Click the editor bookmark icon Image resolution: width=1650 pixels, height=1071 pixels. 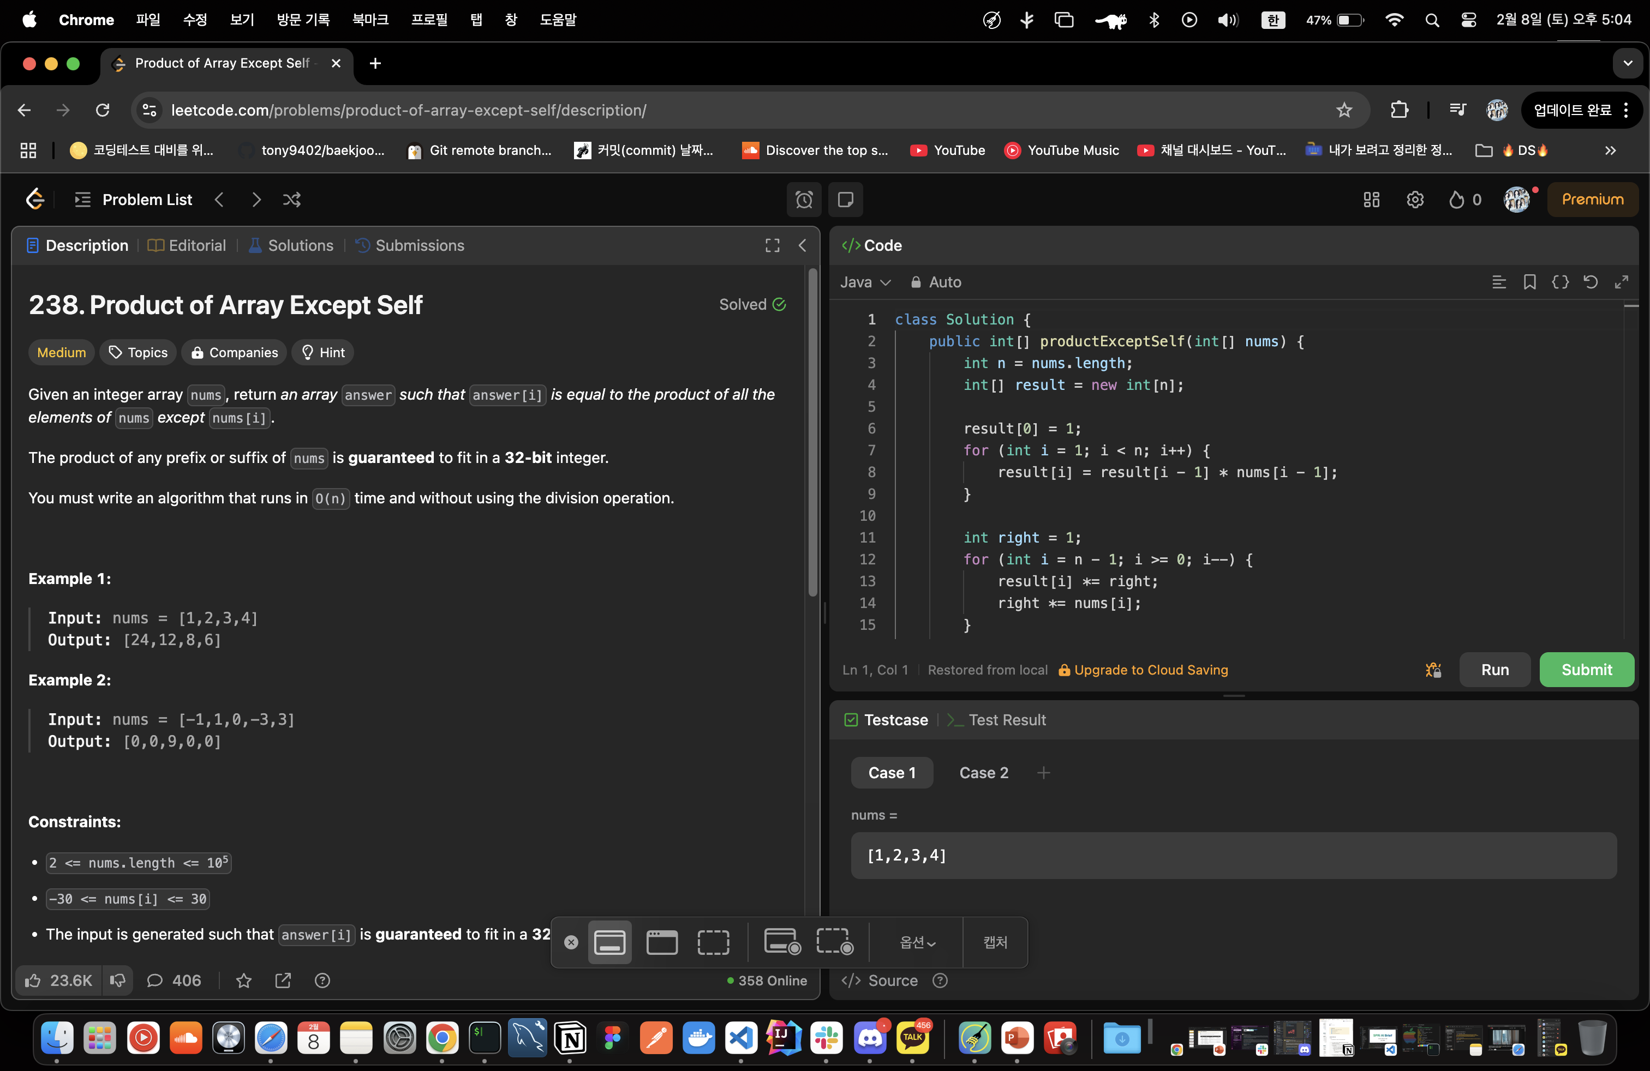click(x=1529, y=282)
